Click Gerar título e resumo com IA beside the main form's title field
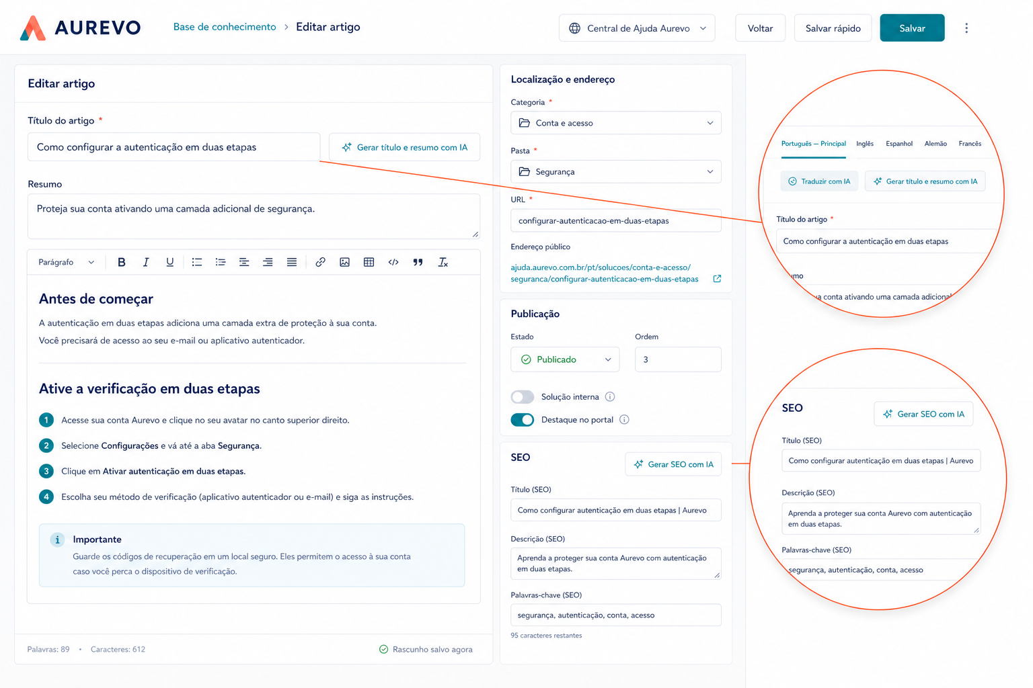1033x688 pixels. pos(404,147)
